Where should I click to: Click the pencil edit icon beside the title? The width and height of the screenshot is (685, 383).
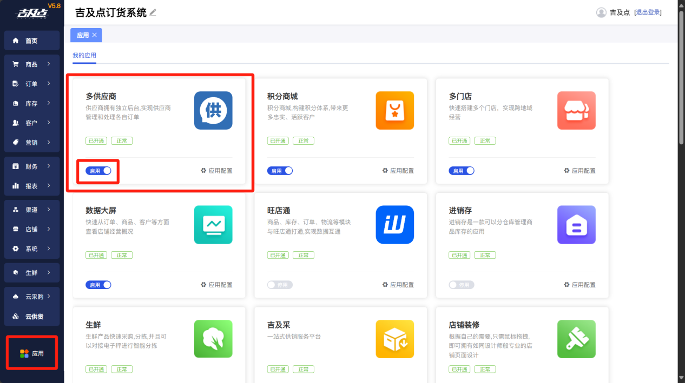pos(153,13)
